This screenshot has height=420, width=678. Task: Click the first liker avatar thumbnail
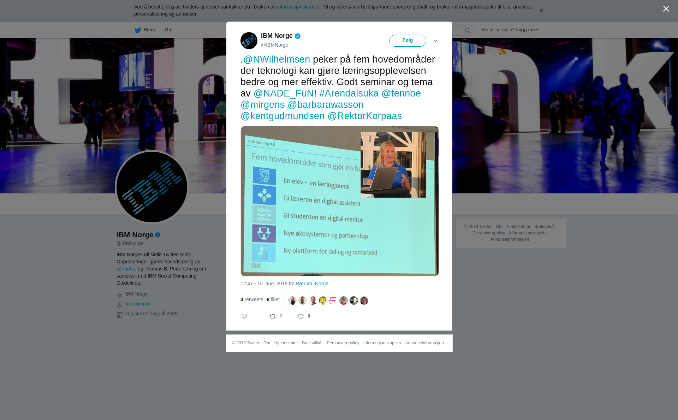292,301
